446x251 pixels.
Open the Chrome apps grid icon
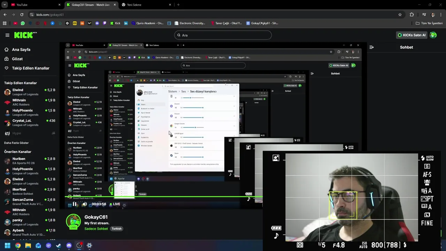[5, 23]
